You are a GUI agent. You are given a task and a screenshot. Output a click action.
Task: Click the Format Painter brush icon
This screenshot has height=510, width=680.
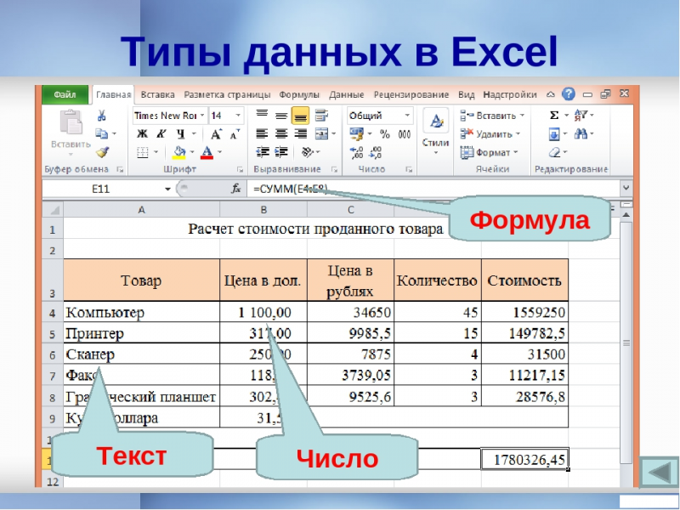[102, 152]
